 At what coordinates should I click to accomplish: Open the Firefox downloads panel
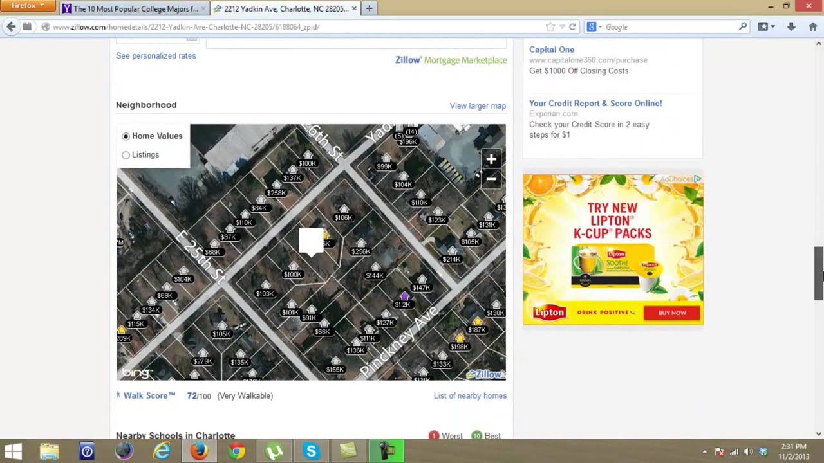pyautogui.click(x=791, y=26)
